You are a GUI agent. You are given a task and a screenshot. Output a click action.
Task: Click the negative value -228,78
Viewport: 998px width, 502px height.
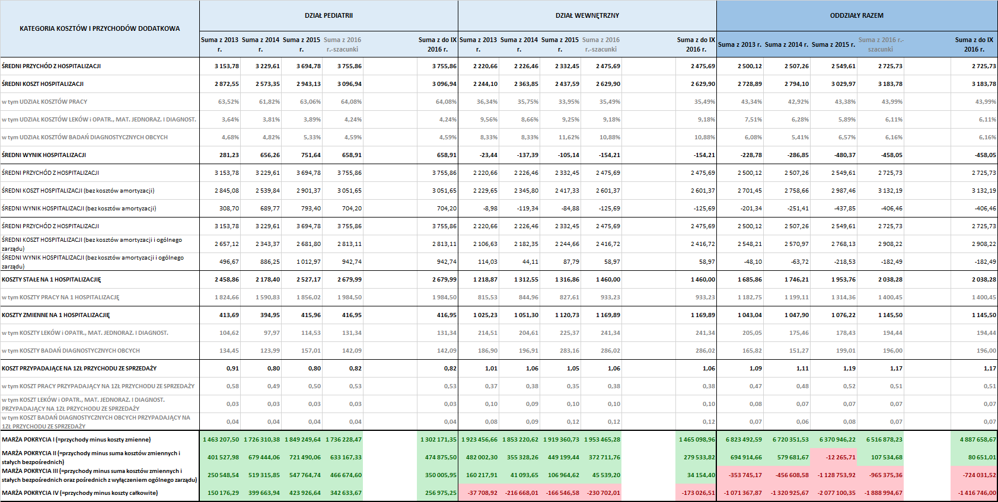pos(740,155)
